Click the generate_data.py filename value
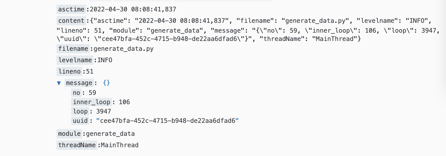Image resolution: width=446 pixels, height=156 pixels. [x=124, y=49]
